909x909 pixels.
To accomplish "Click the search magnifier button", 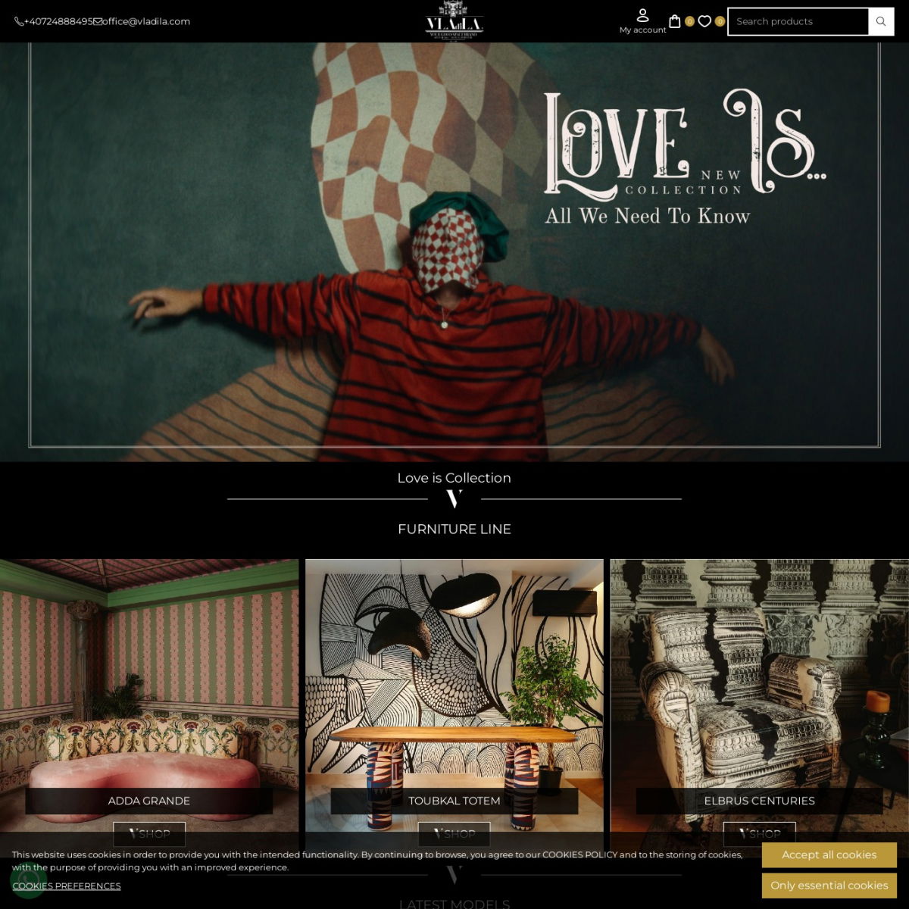I will [881, 21].
